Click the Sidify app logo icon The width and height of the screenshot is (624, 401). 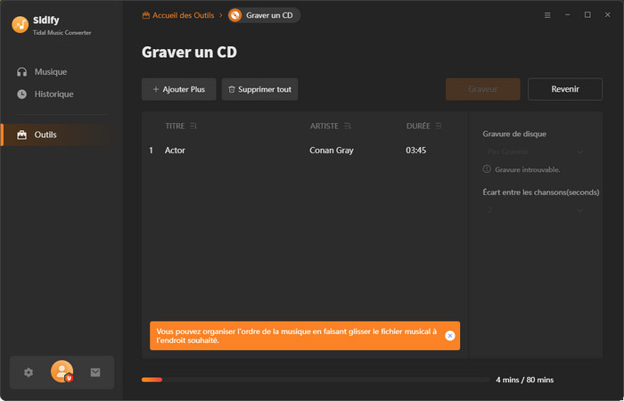tap(21, 25)
